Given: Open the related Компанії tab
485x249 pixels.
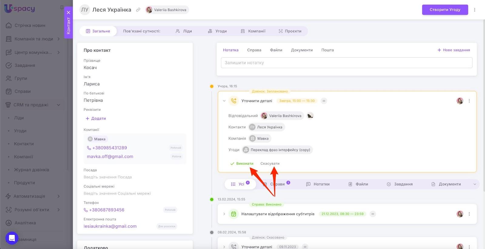Looking at the screenshot, I should (x=253, y=31).
